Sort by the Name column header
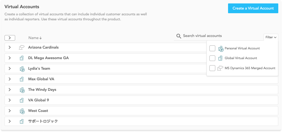This screenshot has height=132, width=282. (35, 38)
